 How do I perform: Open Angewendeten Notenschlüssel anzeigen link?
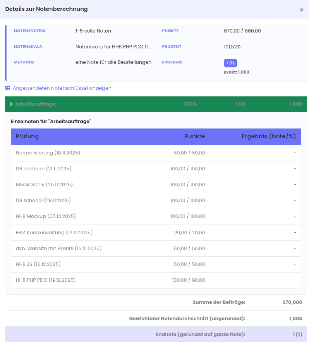62,88
